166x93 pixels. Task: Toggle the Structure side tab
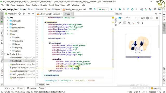[2, 73]
